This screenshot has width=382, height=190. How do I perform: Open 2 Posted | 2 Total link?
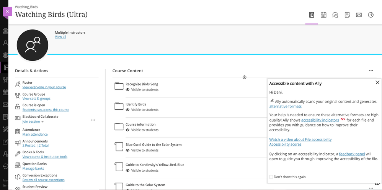coord(36,146)
